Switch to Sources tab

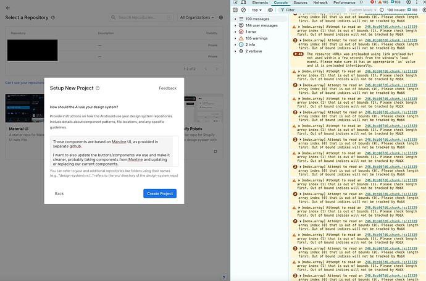tap(300, 2)
